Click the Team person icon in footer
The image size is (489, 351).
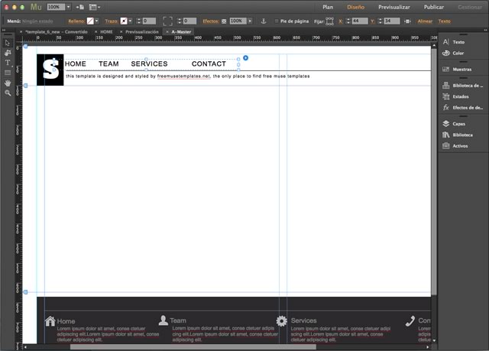tap(163, 320)
